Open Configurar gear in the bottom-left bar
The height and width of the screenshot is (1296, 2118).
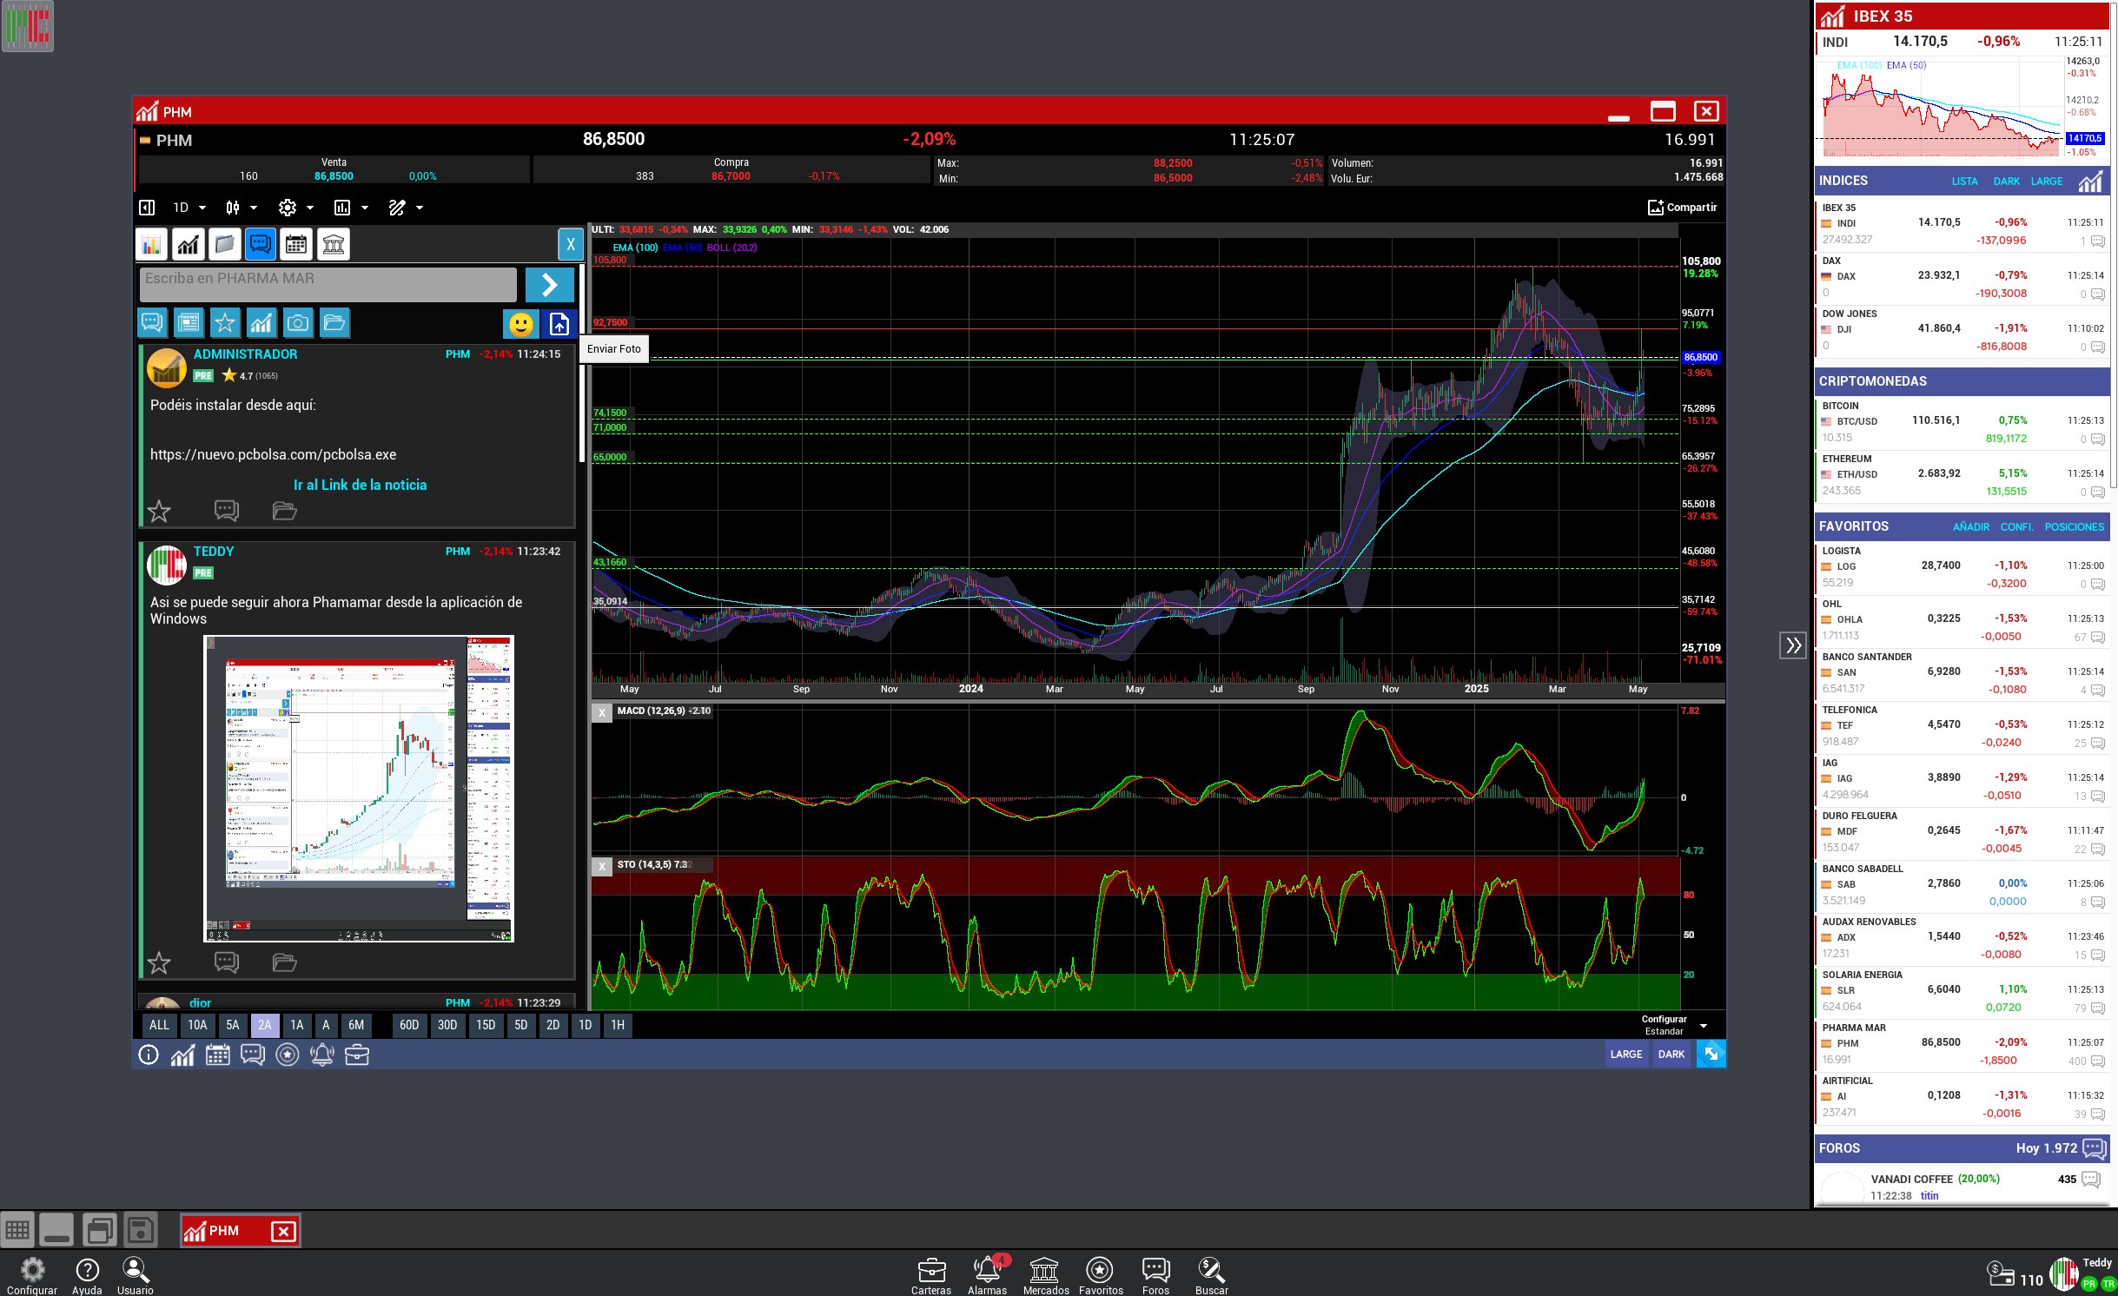coord(32,1276)
